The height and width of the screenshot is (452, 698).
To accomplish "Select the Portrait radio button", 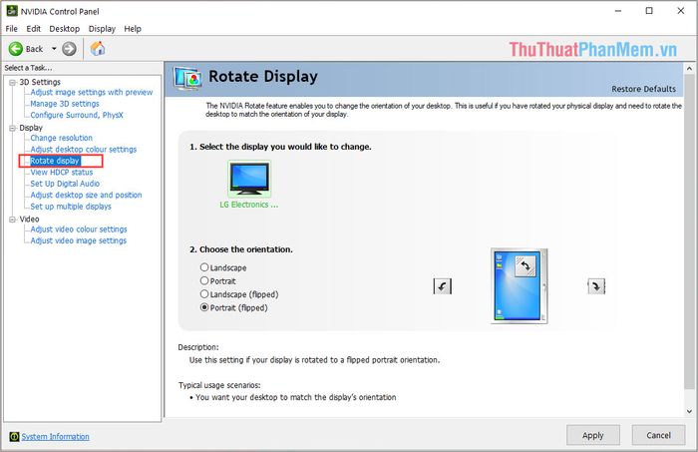I will coord(203,280).
